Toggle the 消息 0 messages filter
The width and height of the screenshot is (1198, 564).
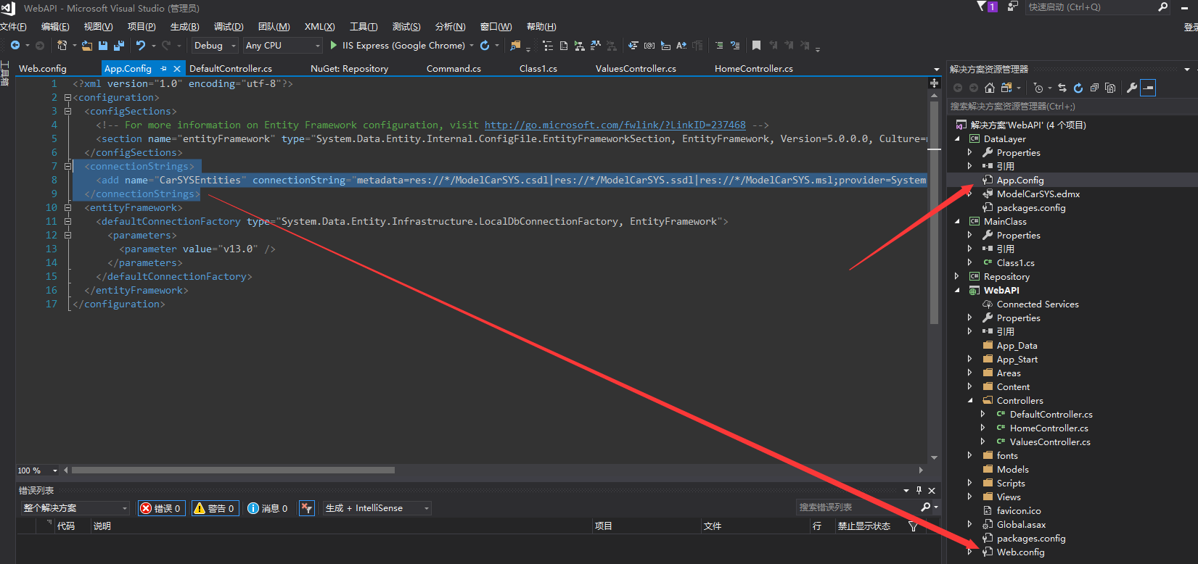(268, 508)
